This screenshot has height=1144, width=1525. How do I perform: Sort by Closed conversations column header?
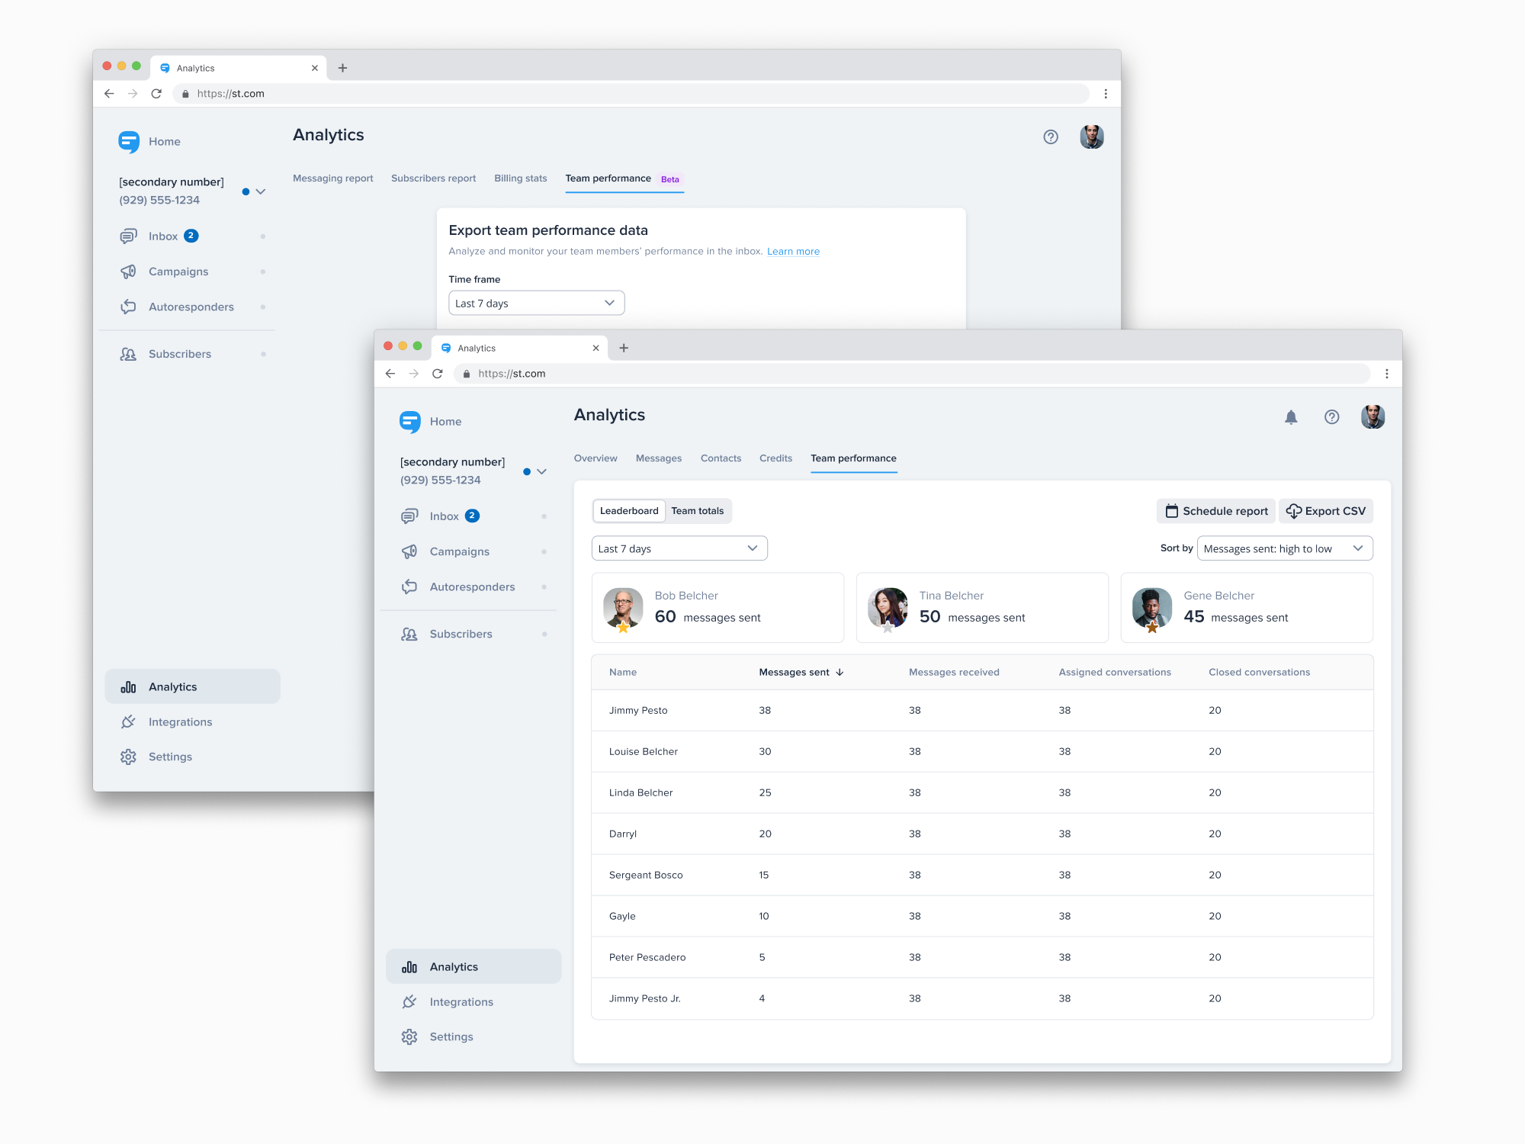(x=1259, y=673)
